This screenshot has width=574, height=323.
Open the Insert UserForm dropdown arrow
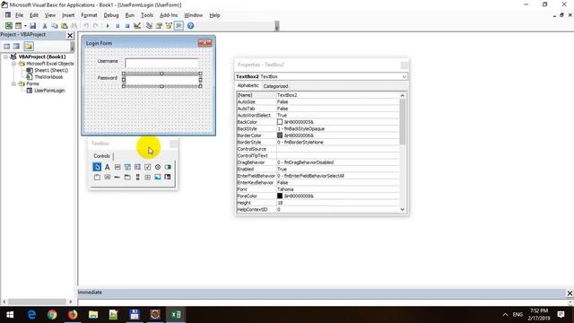coord(25,26)
